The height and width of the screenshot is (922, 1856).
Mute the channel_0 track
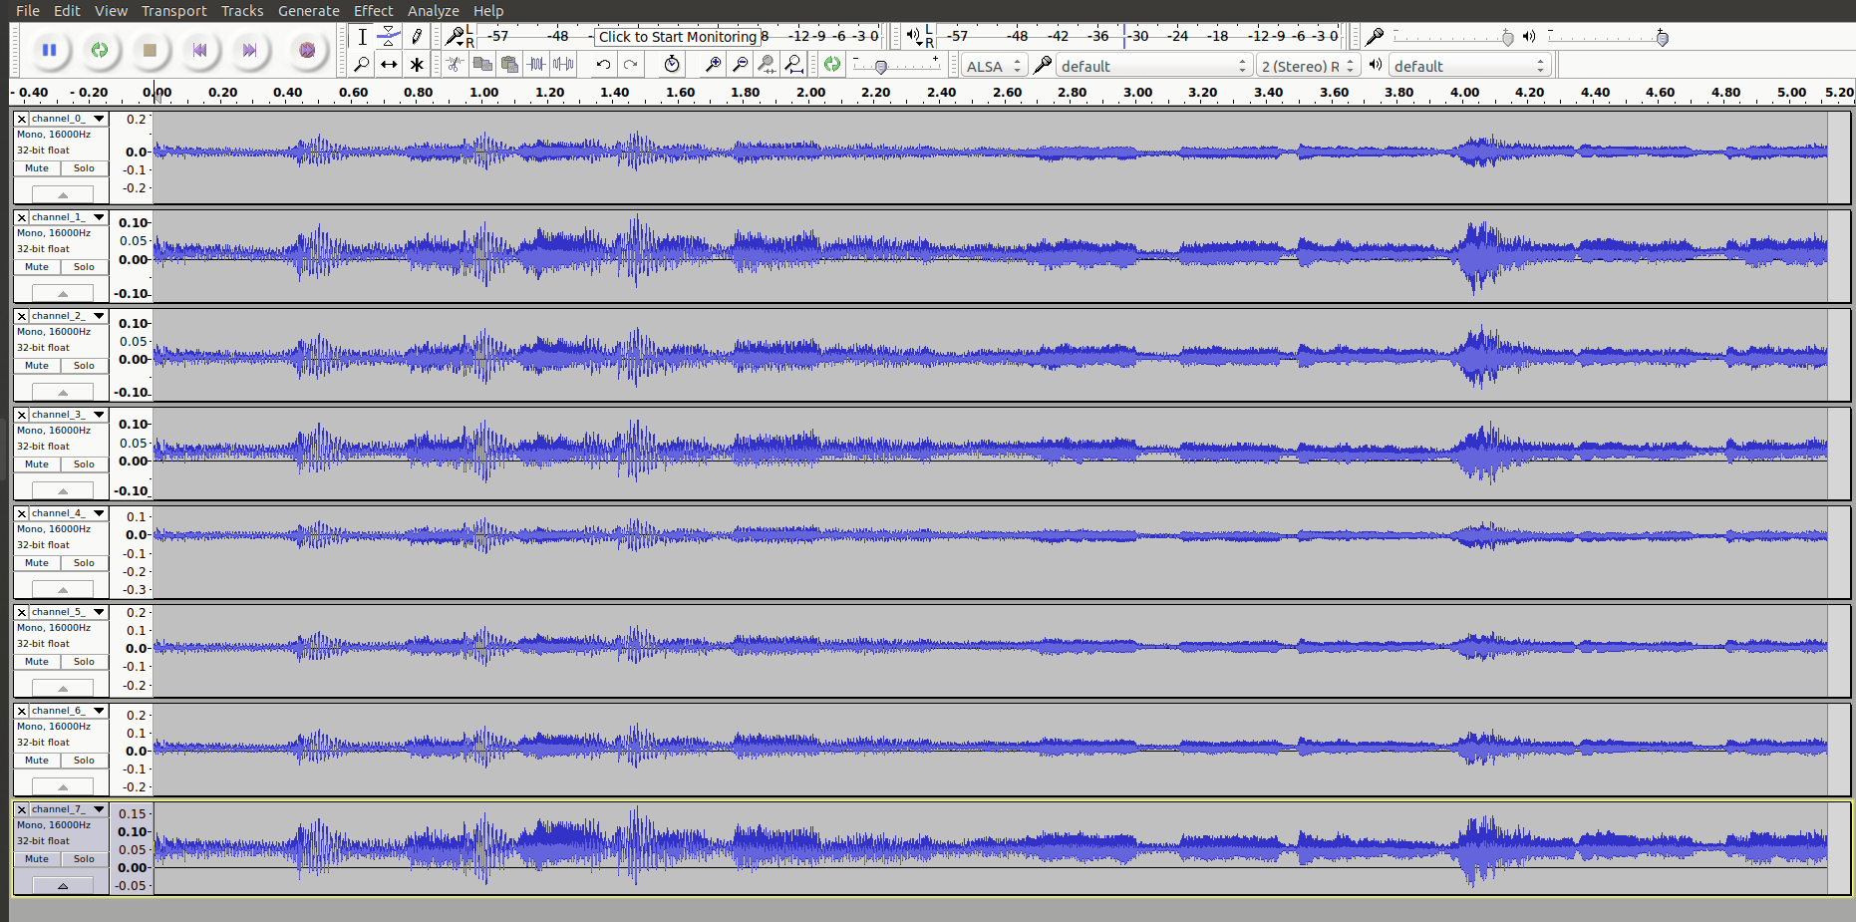(36, 167)
